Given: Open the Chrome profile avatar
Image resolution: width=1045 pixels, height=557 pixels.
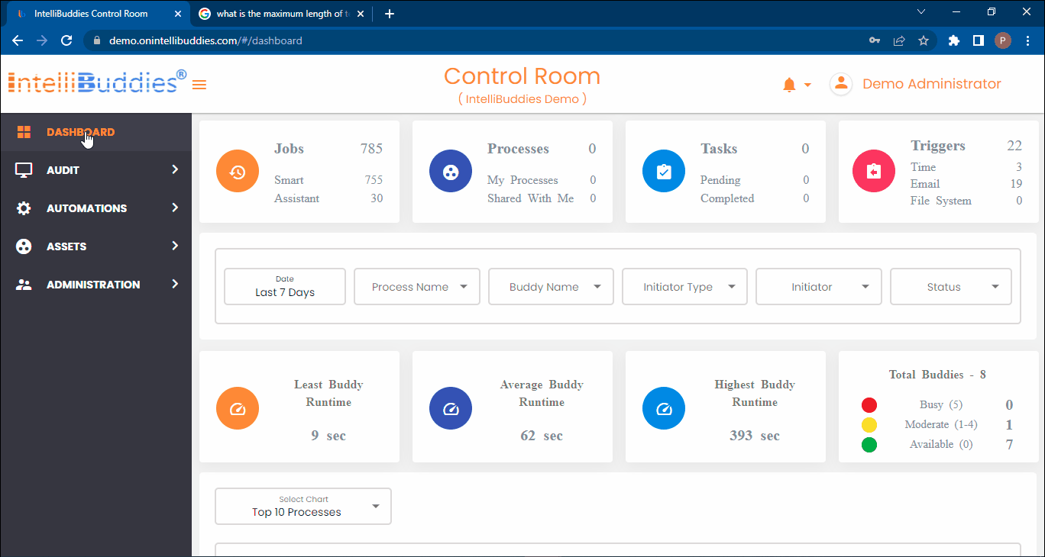Looking at the screenshot, I should click(x=1003, y=40).
